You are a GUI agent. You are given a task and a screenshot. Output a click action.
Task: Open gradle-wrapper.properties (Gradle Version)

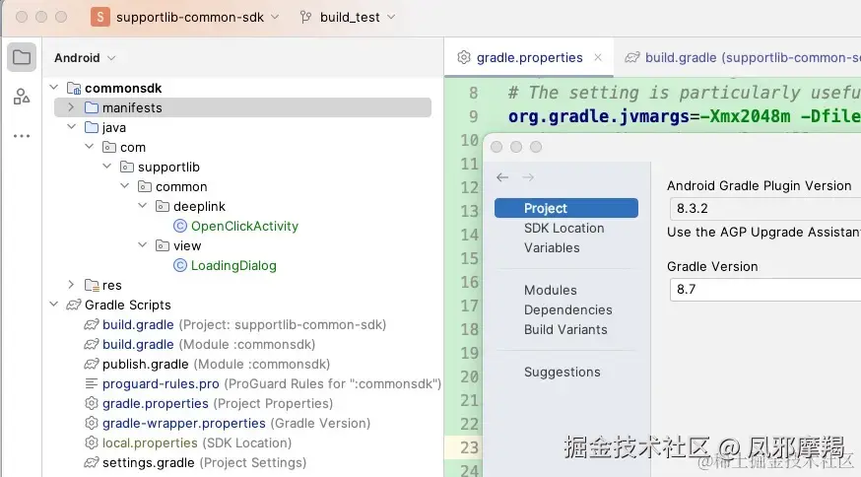pyautogui.click(x=236, y=423)
